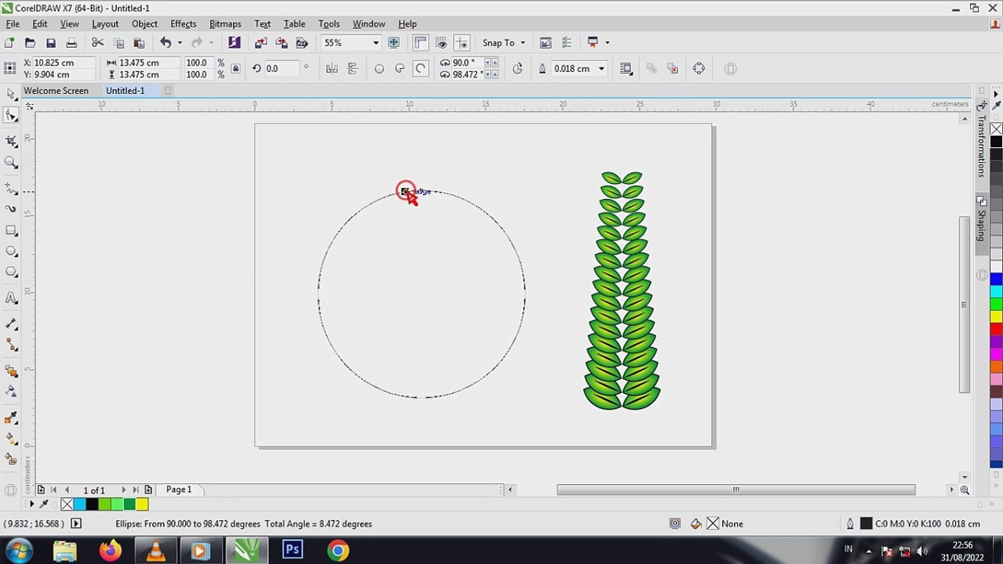Select the Pick tool in toolbox

click(x=11, y=94)
